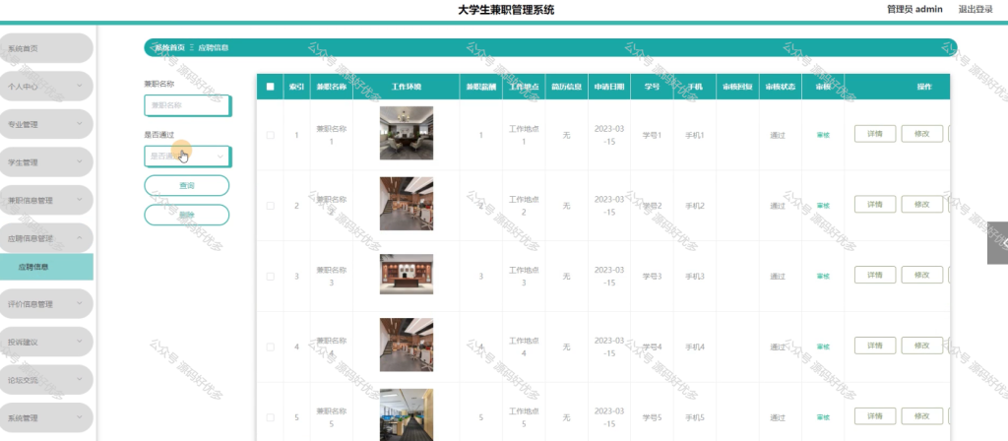
Task: Click 修改 for row 2
Action: (921, 205)
